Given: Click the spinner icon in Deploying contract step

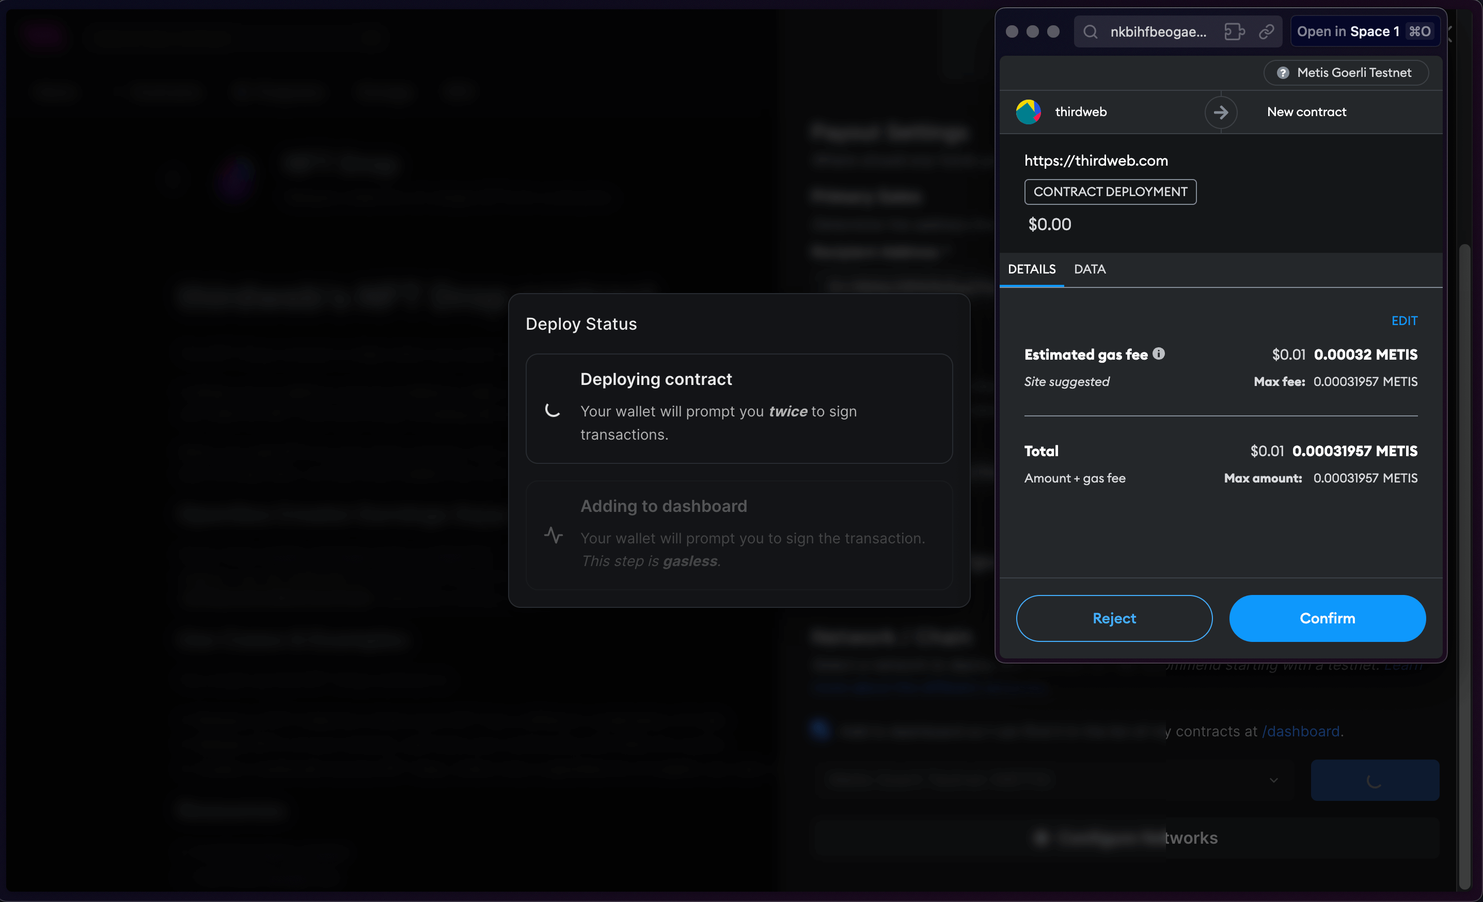Looking at the screenshot, I should pyautogui.click(x=552, y=410).
